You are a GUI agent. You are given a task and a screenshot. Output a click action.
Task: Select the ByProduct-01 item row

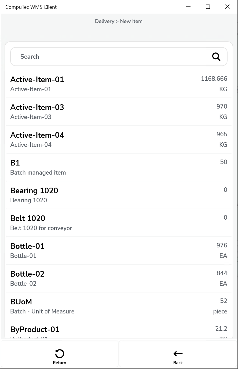coord(119,330)
